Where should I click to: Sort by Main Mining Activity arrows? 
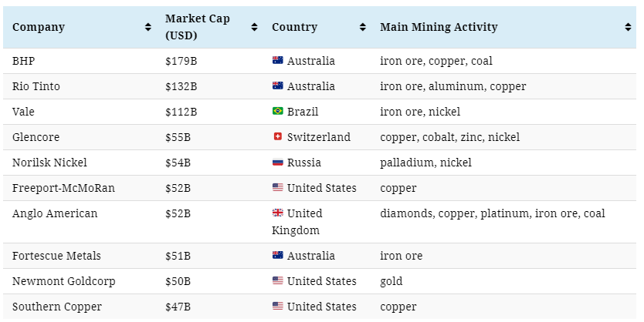click(x=628, y=27)
